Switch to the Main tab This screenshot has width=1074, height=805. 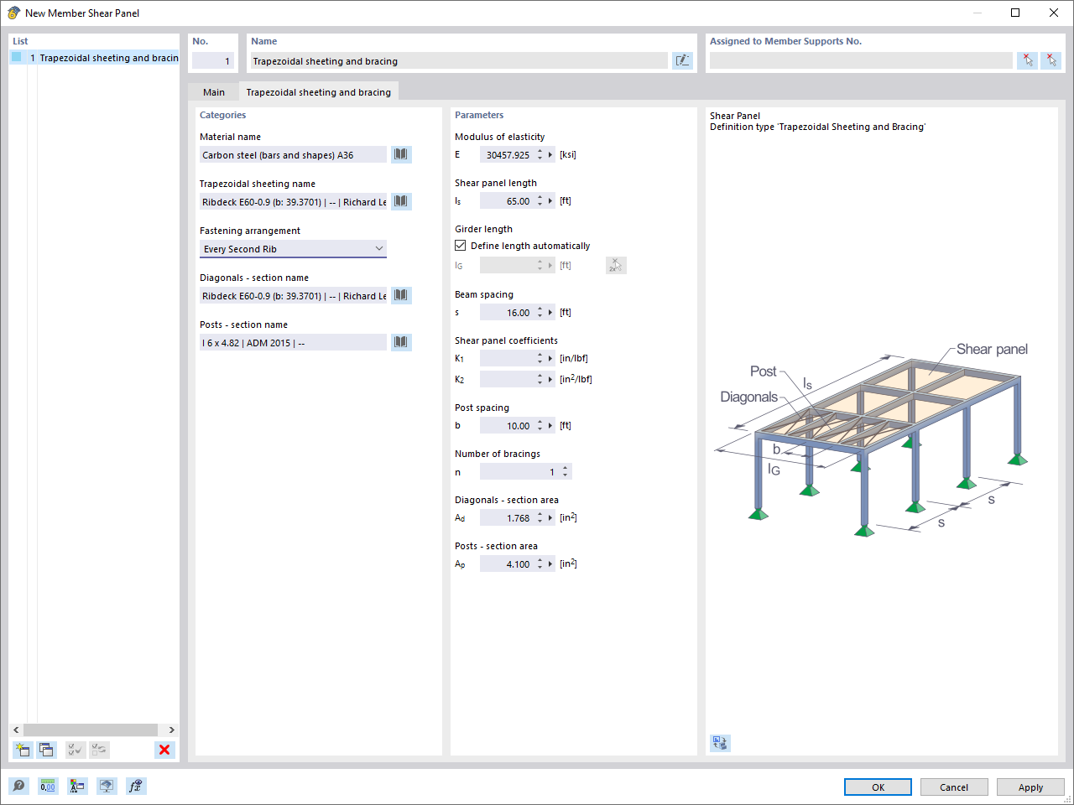[213, 91]
